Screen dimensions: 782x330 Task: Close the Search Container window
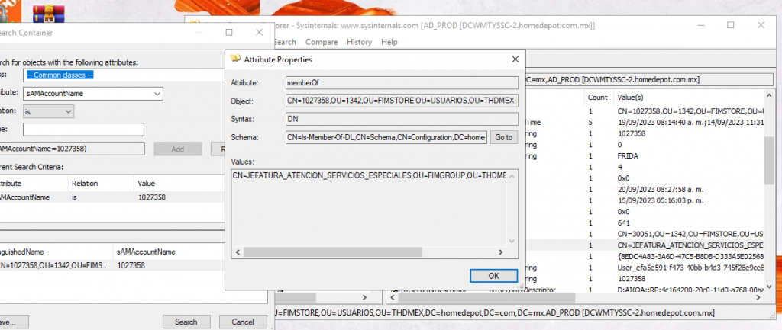(259, 32)
